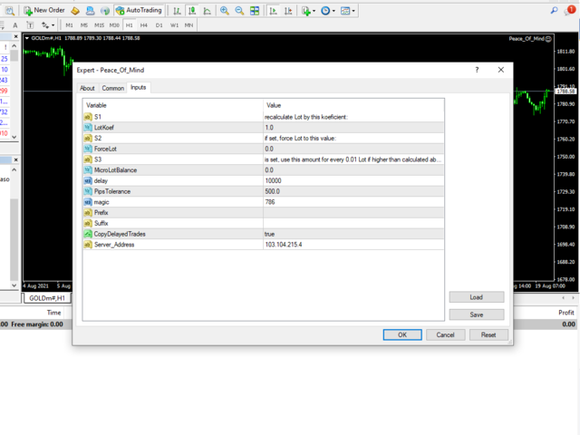
Task: Confirm the dialog with OK
Action: 402,334
